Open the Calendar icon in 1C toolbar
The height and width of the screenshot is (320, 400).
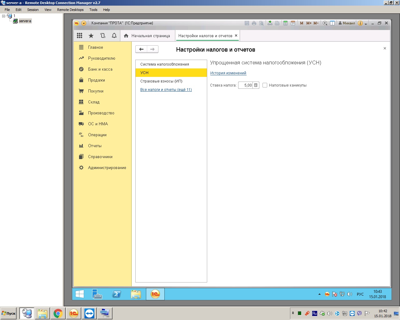pos(293,23)
